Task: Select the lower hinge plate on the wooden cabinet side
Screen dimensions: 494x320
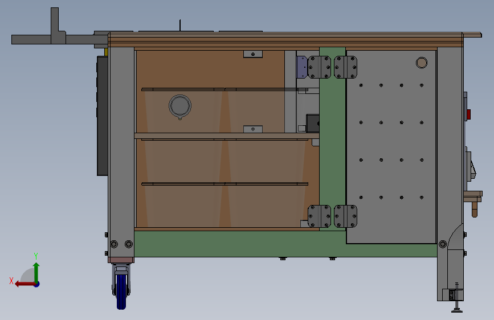Action: [319, 216]
